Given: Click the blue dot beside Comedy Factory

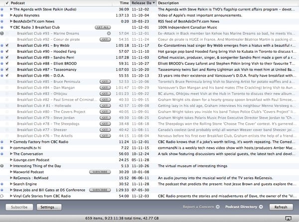Looking at the screenshot, I should point(2,142).
